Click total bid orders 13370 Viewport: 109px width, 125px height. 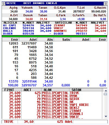coord(14,82)
